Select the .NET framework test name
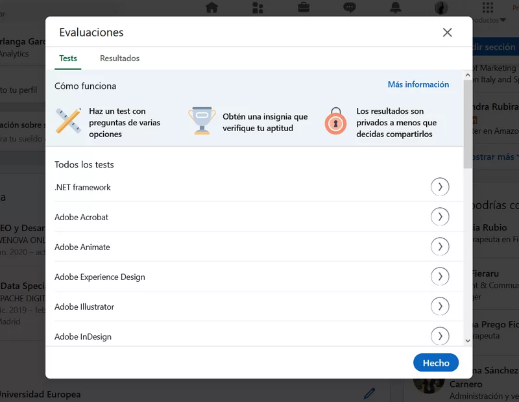 (x=82, y=187)
